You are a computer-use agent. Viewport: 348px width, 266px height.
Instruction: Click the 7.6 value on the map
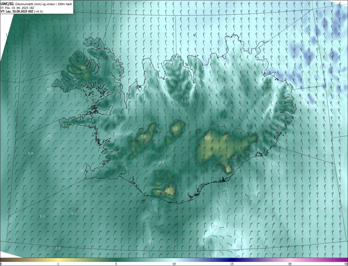click(49, 89)
